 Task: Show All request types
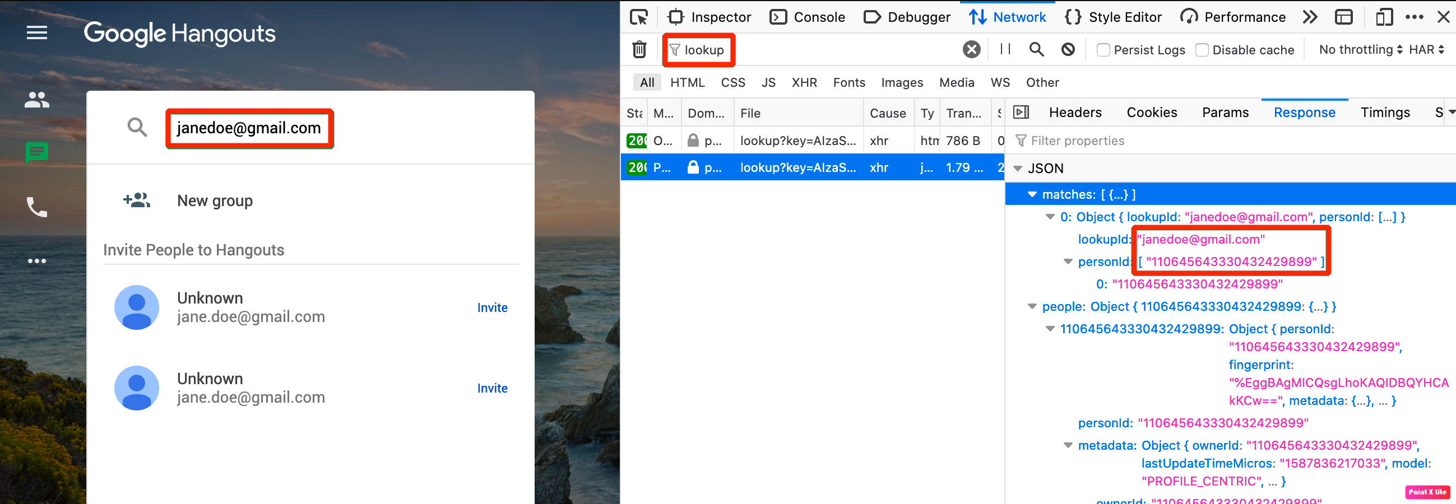[647, 82]
